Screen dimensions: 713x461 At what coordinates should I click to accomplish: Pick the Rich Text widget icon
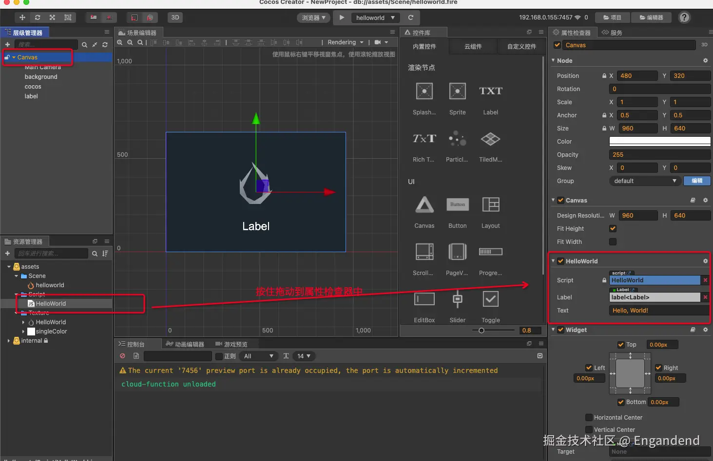424,138
